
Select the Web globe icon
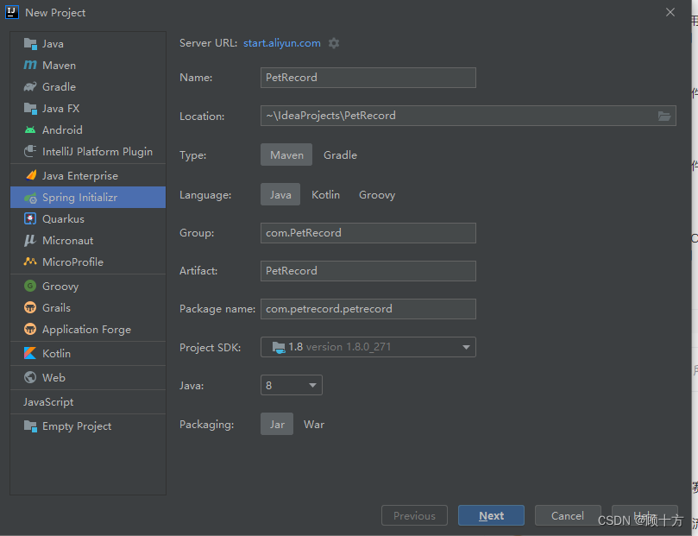[x=30, y=377]
